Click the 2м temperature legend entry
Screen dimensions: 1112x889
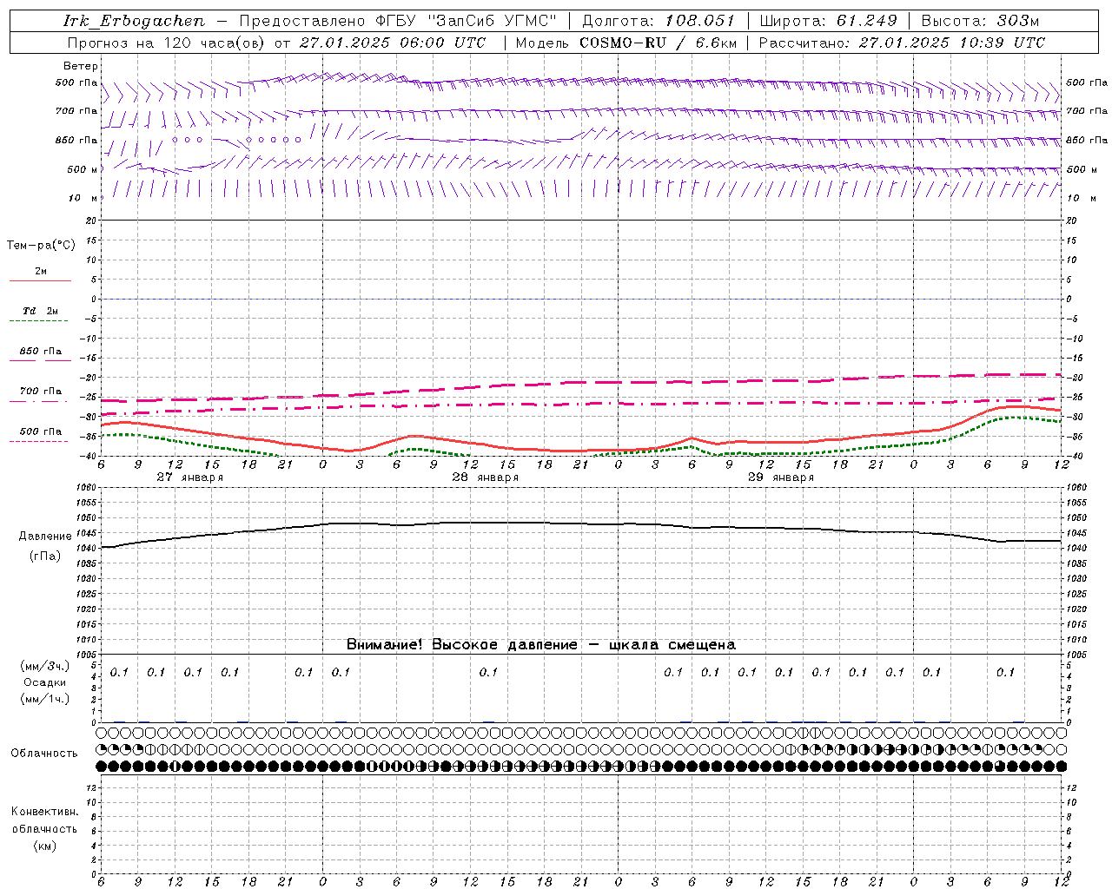click(x=41, y=275)
